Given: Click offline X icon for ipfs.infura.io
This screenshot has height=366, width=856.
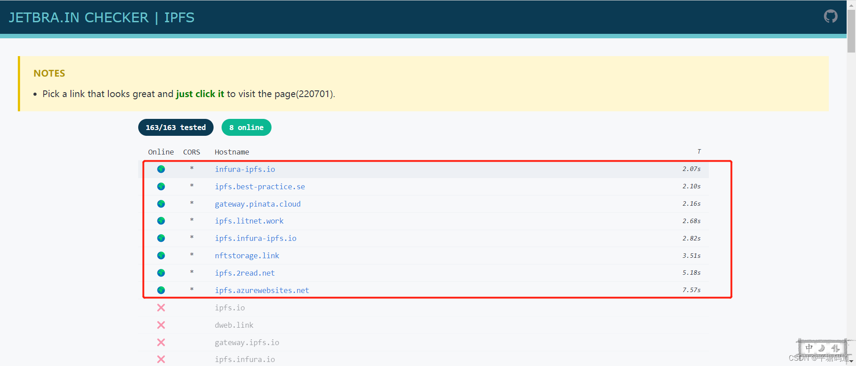Looking at the screenshot, I should [161, 359].
